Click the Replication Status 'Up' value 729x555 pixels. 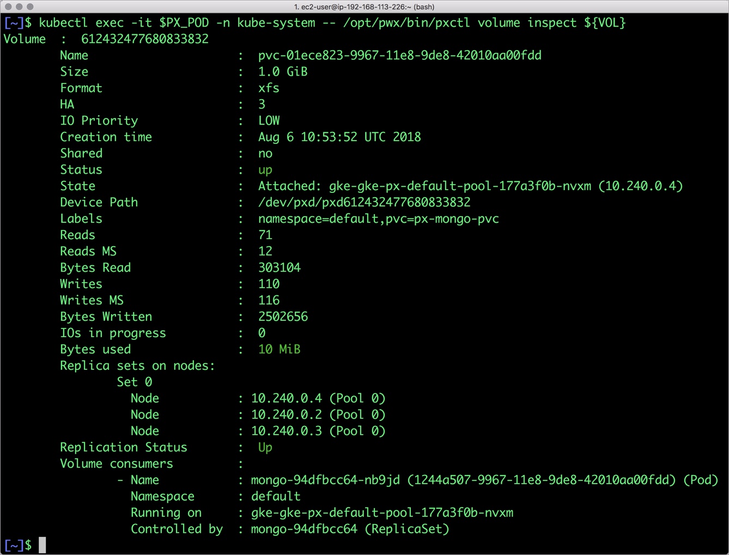265,448
